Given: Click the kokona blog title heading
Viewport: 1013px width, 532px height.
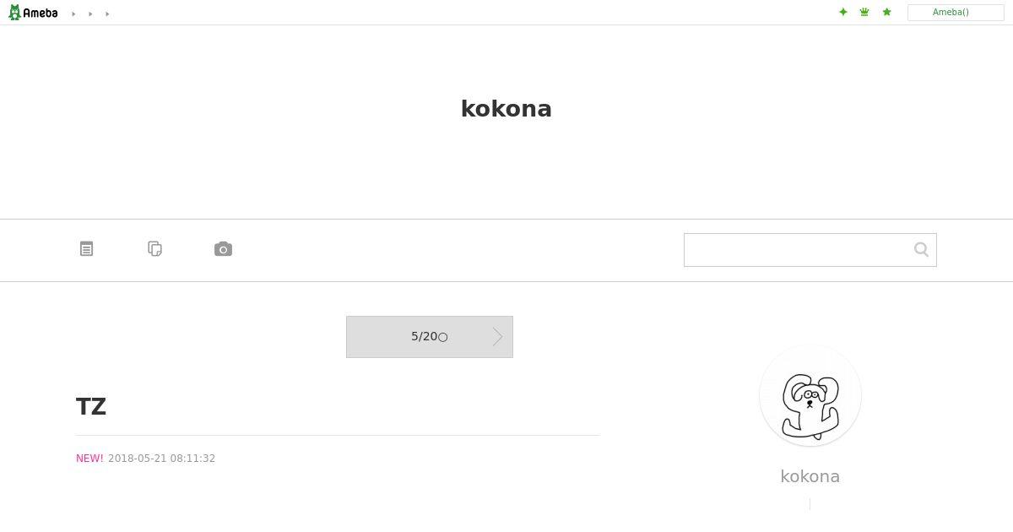Looking at the screenshot, I should point(506,109).
